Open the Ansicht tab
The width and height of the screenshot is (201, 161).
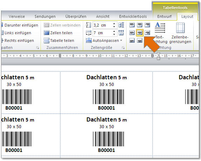(103, 16)
